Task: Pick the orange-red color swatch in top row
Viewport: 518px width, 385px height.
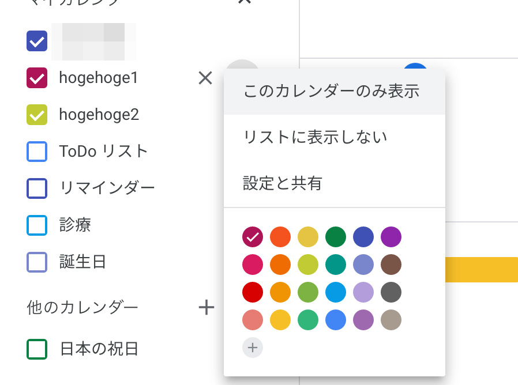Action: [x=280, y=237]
